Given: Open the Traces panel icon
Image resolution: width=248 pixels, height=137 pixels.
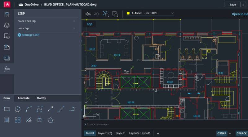Looking at the screenshot, I should click(7, 58).
